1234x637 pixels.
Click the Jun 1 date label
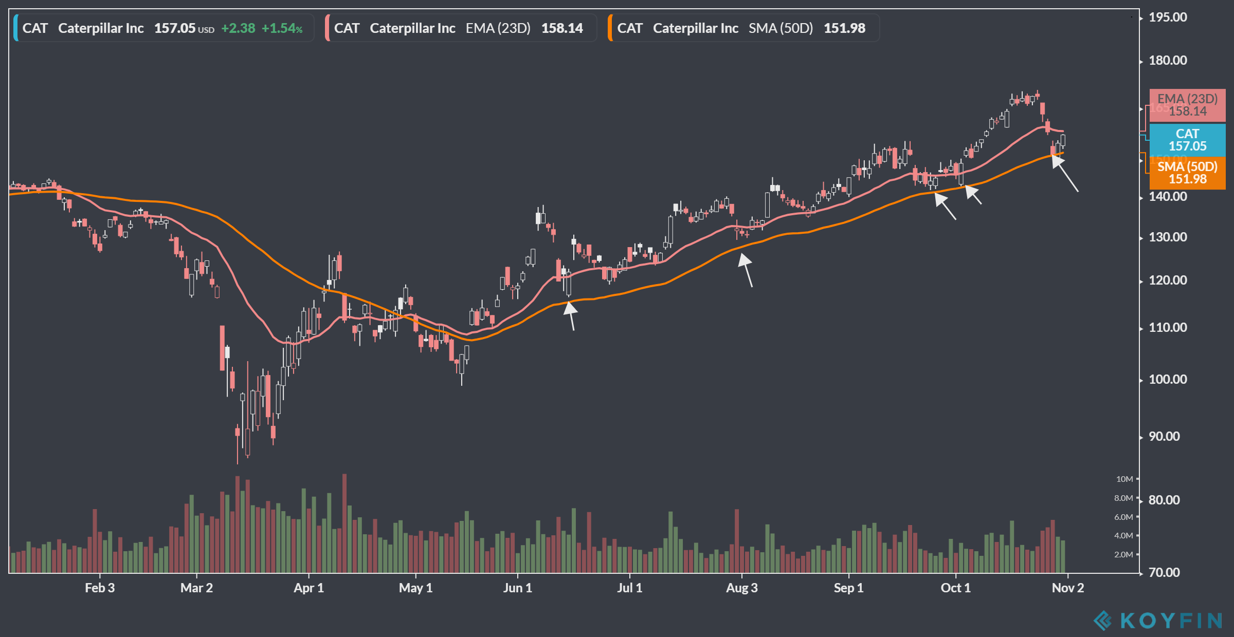517,588
